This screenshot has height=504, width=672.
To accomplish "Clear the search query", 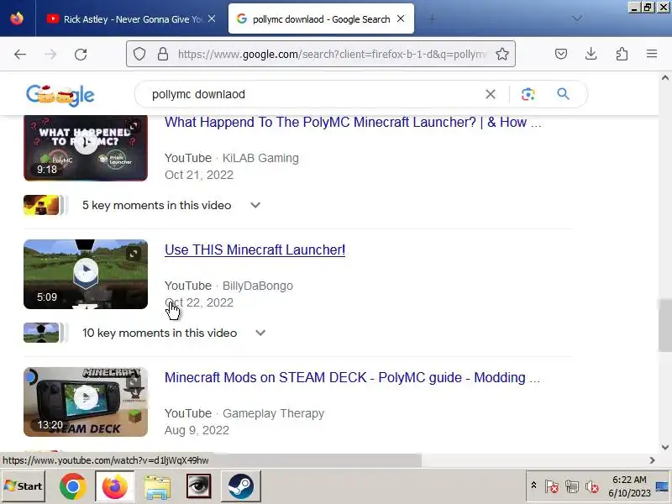I will point(491,94).
